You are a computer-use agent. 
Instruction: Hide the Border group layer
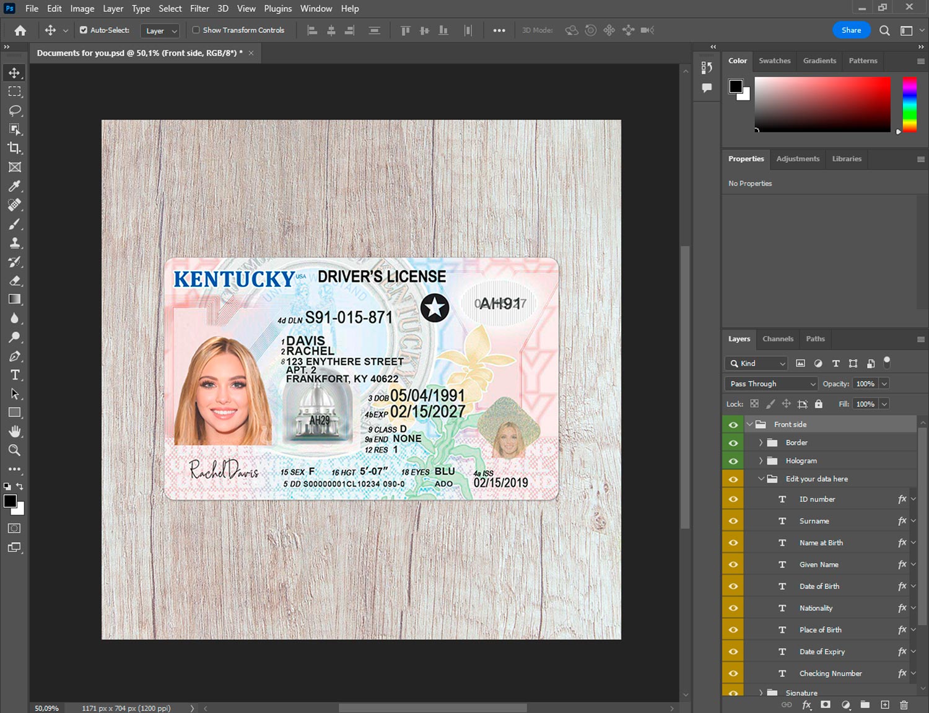click(x=733, y=443)
